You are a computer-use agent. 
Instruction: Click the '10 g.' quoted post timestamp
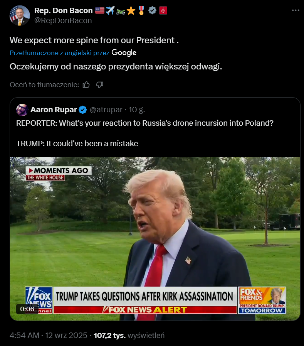tap(137, 110)
